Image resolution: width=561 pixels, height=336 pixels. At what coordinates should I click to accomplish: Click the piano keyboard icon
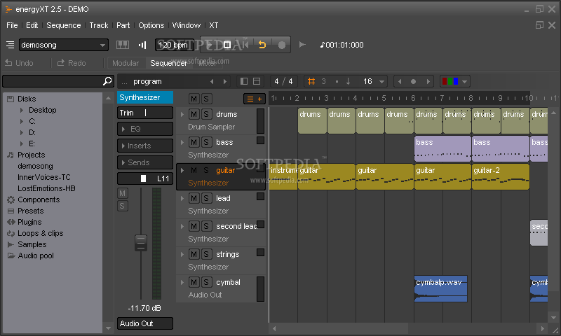click(123, 45)
